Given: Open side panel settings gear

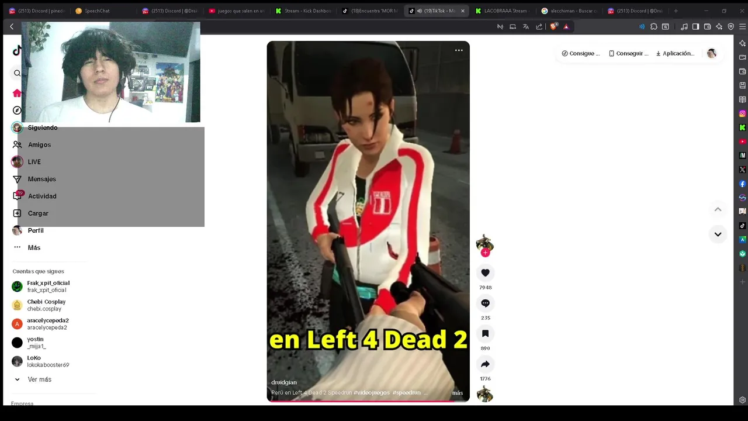Looking at the screenshot, I should [742, 400].
